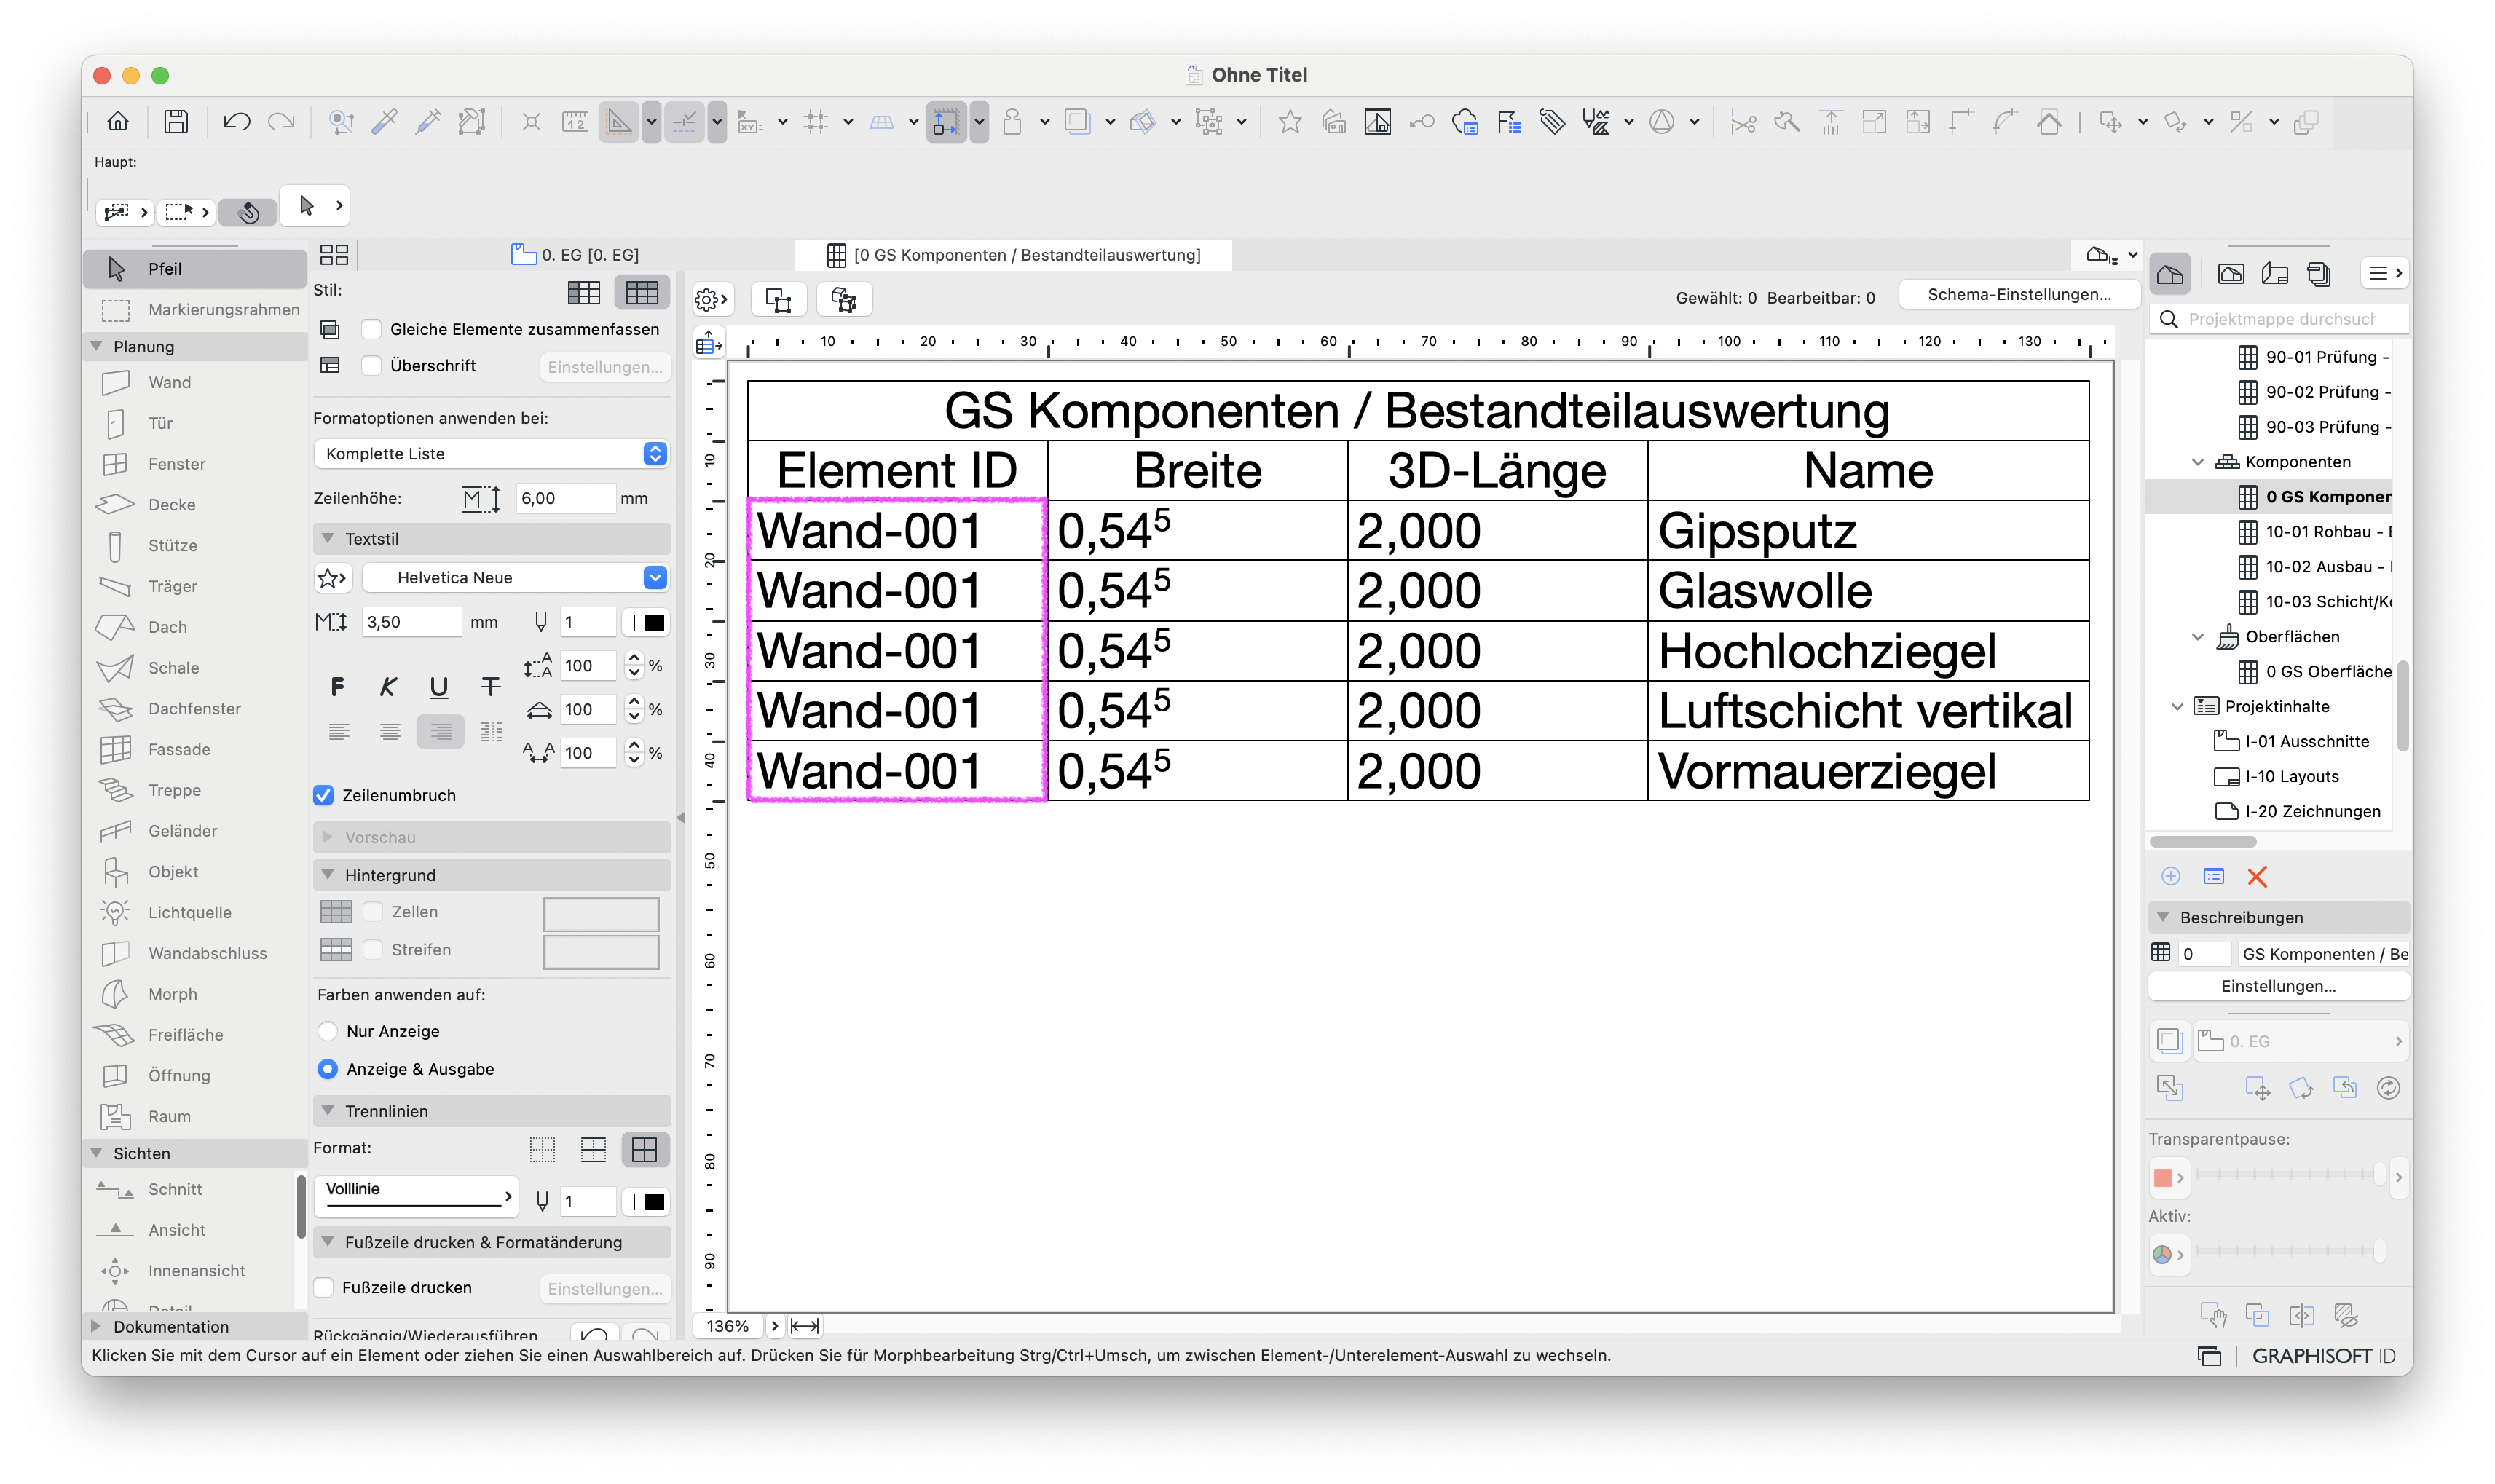Enable the Fußzeile drucken checkbox
Viewport: 2495px width, 1484px height.
click(x=324, y=1288)
